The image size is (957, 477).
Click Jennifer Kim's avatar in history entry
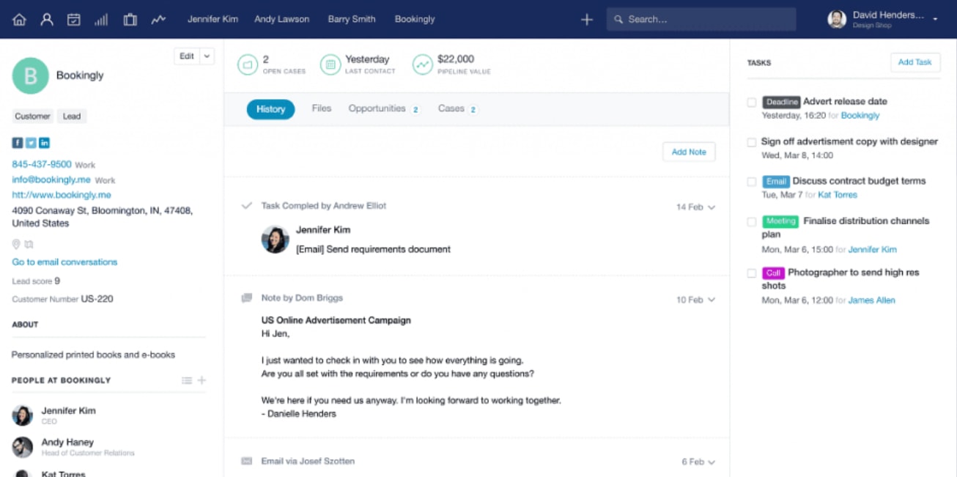276,240
